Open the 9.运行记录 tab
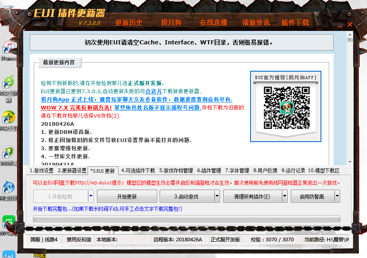The width and height of the screenshot is (367, 258). (x=293, y=171)
